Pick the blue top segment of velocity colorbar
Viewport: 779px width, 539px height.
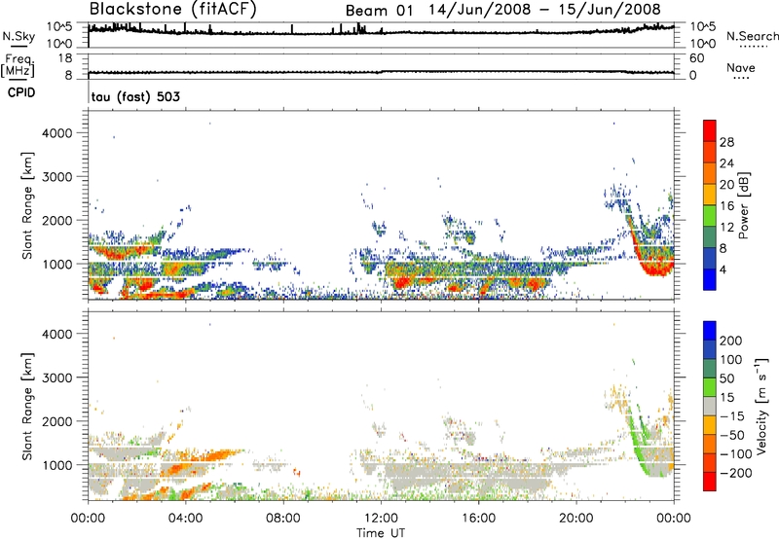pyautogui.click(x=710, y=331)
